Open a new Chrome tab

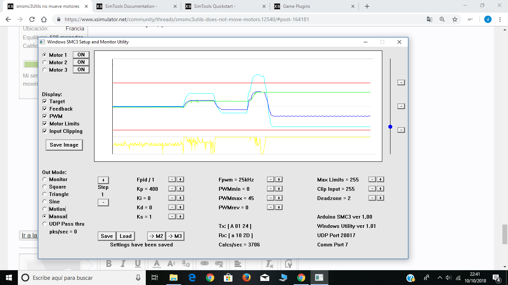pos(367,6)
